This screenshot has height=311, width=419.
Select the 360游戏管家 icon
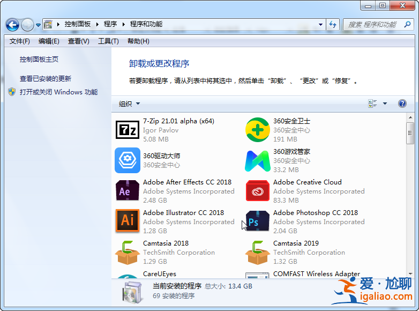[257, 161]
